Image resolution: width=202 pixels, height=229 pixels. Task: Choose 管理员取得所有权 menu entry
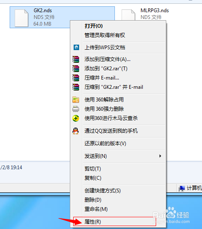105,35
